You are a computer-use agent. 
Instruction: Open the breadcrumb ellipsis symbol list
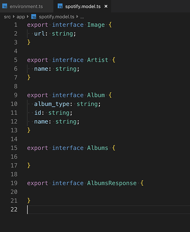82,17
